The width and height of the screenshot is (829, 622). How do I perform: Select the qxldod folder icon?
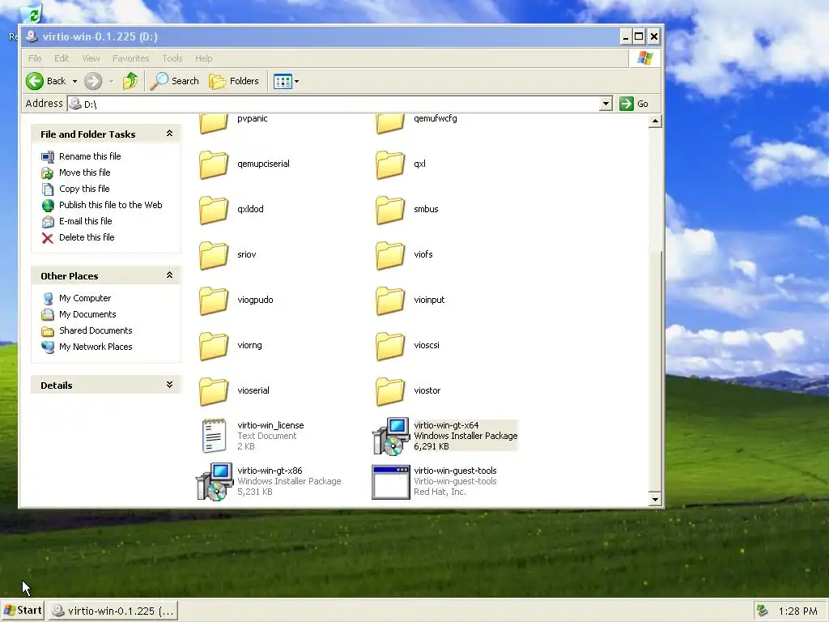pos(214,210)
